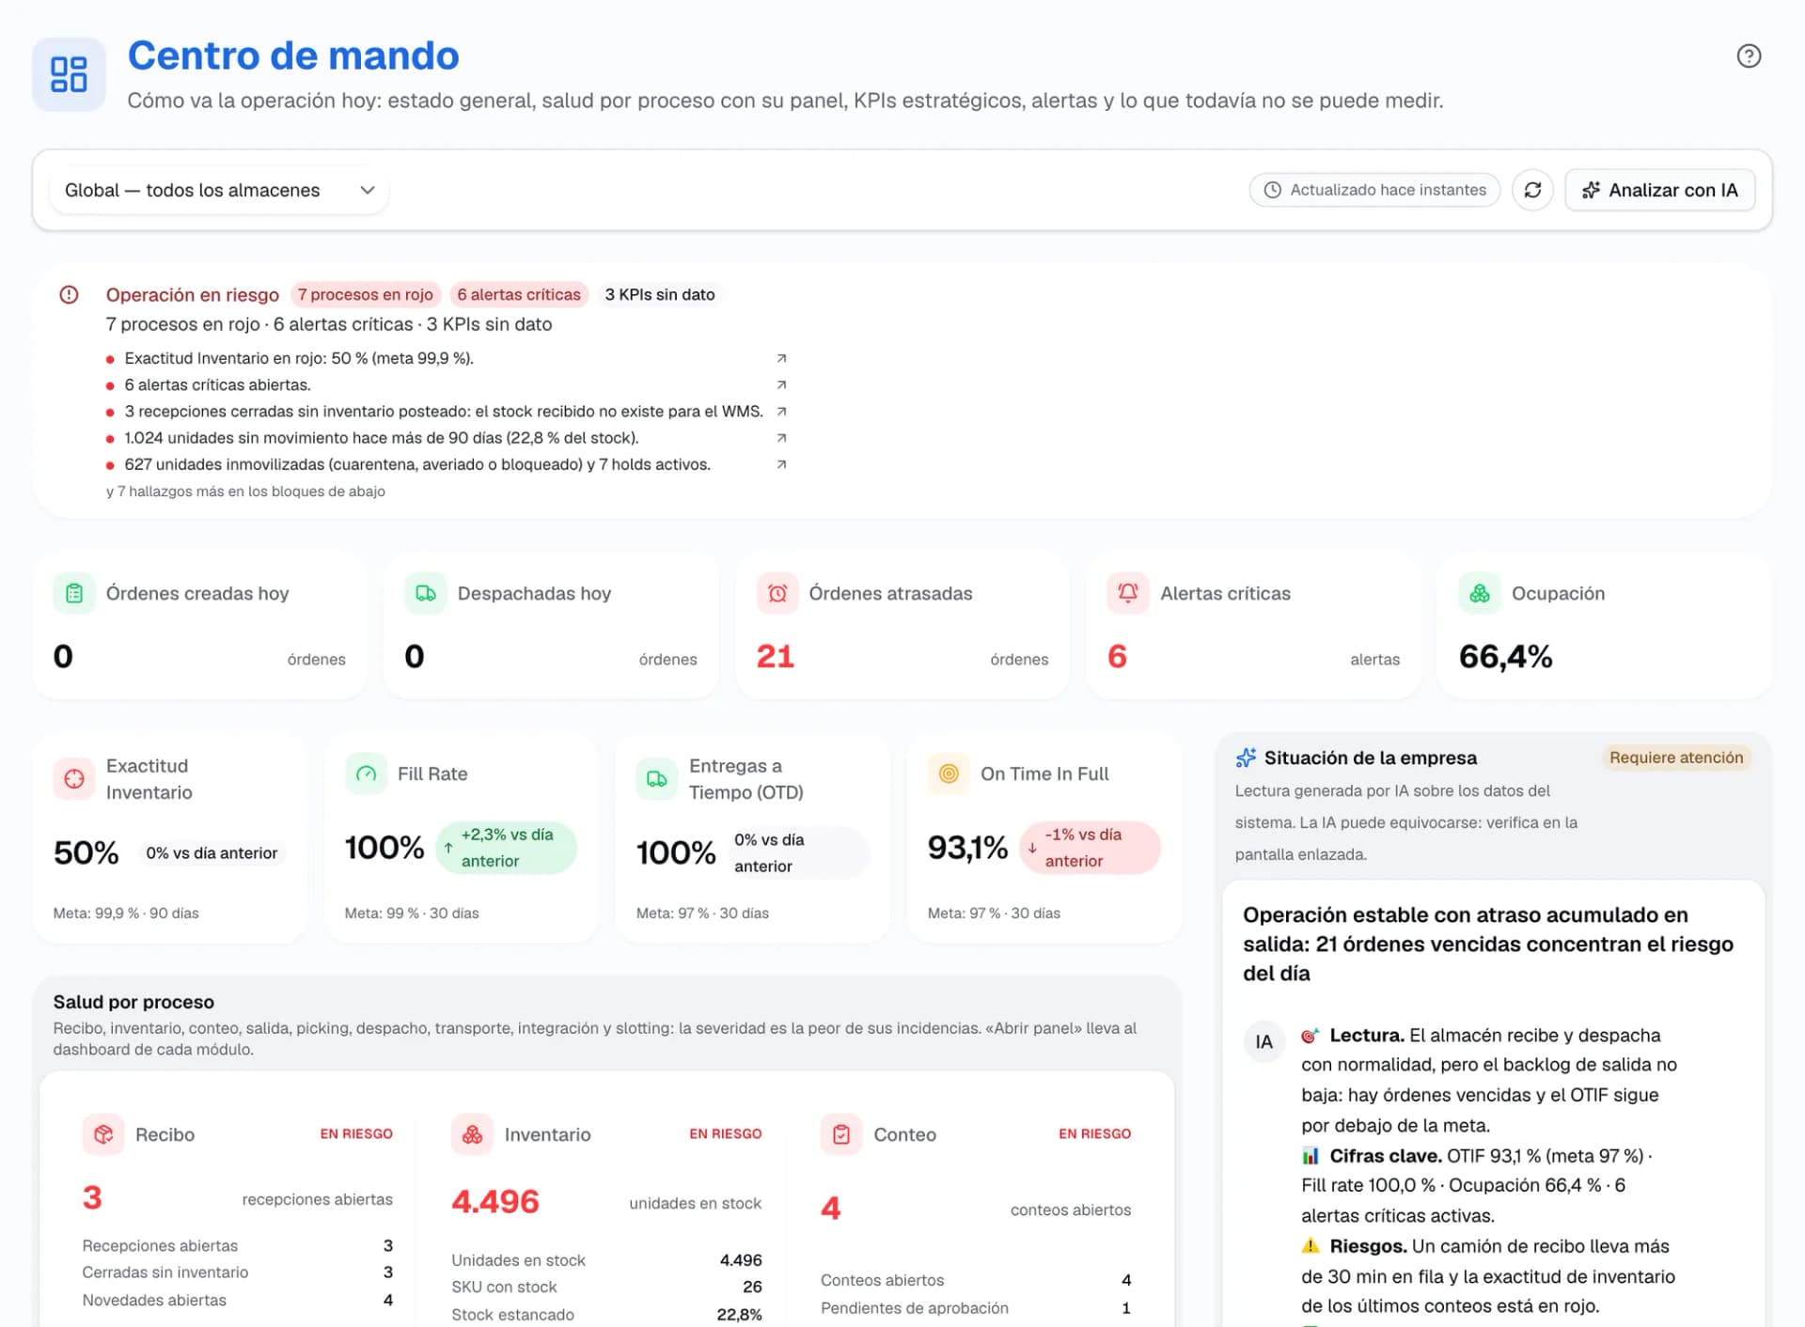
Task: Click the Salud por proceso heading
Action: [x=133, y=1002]
